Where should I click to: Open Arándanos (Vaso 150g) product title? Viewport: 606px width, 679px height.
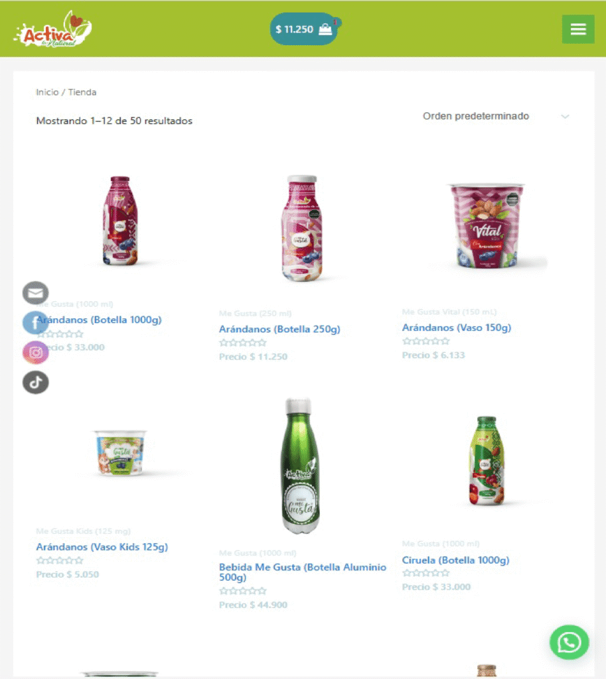457,328
